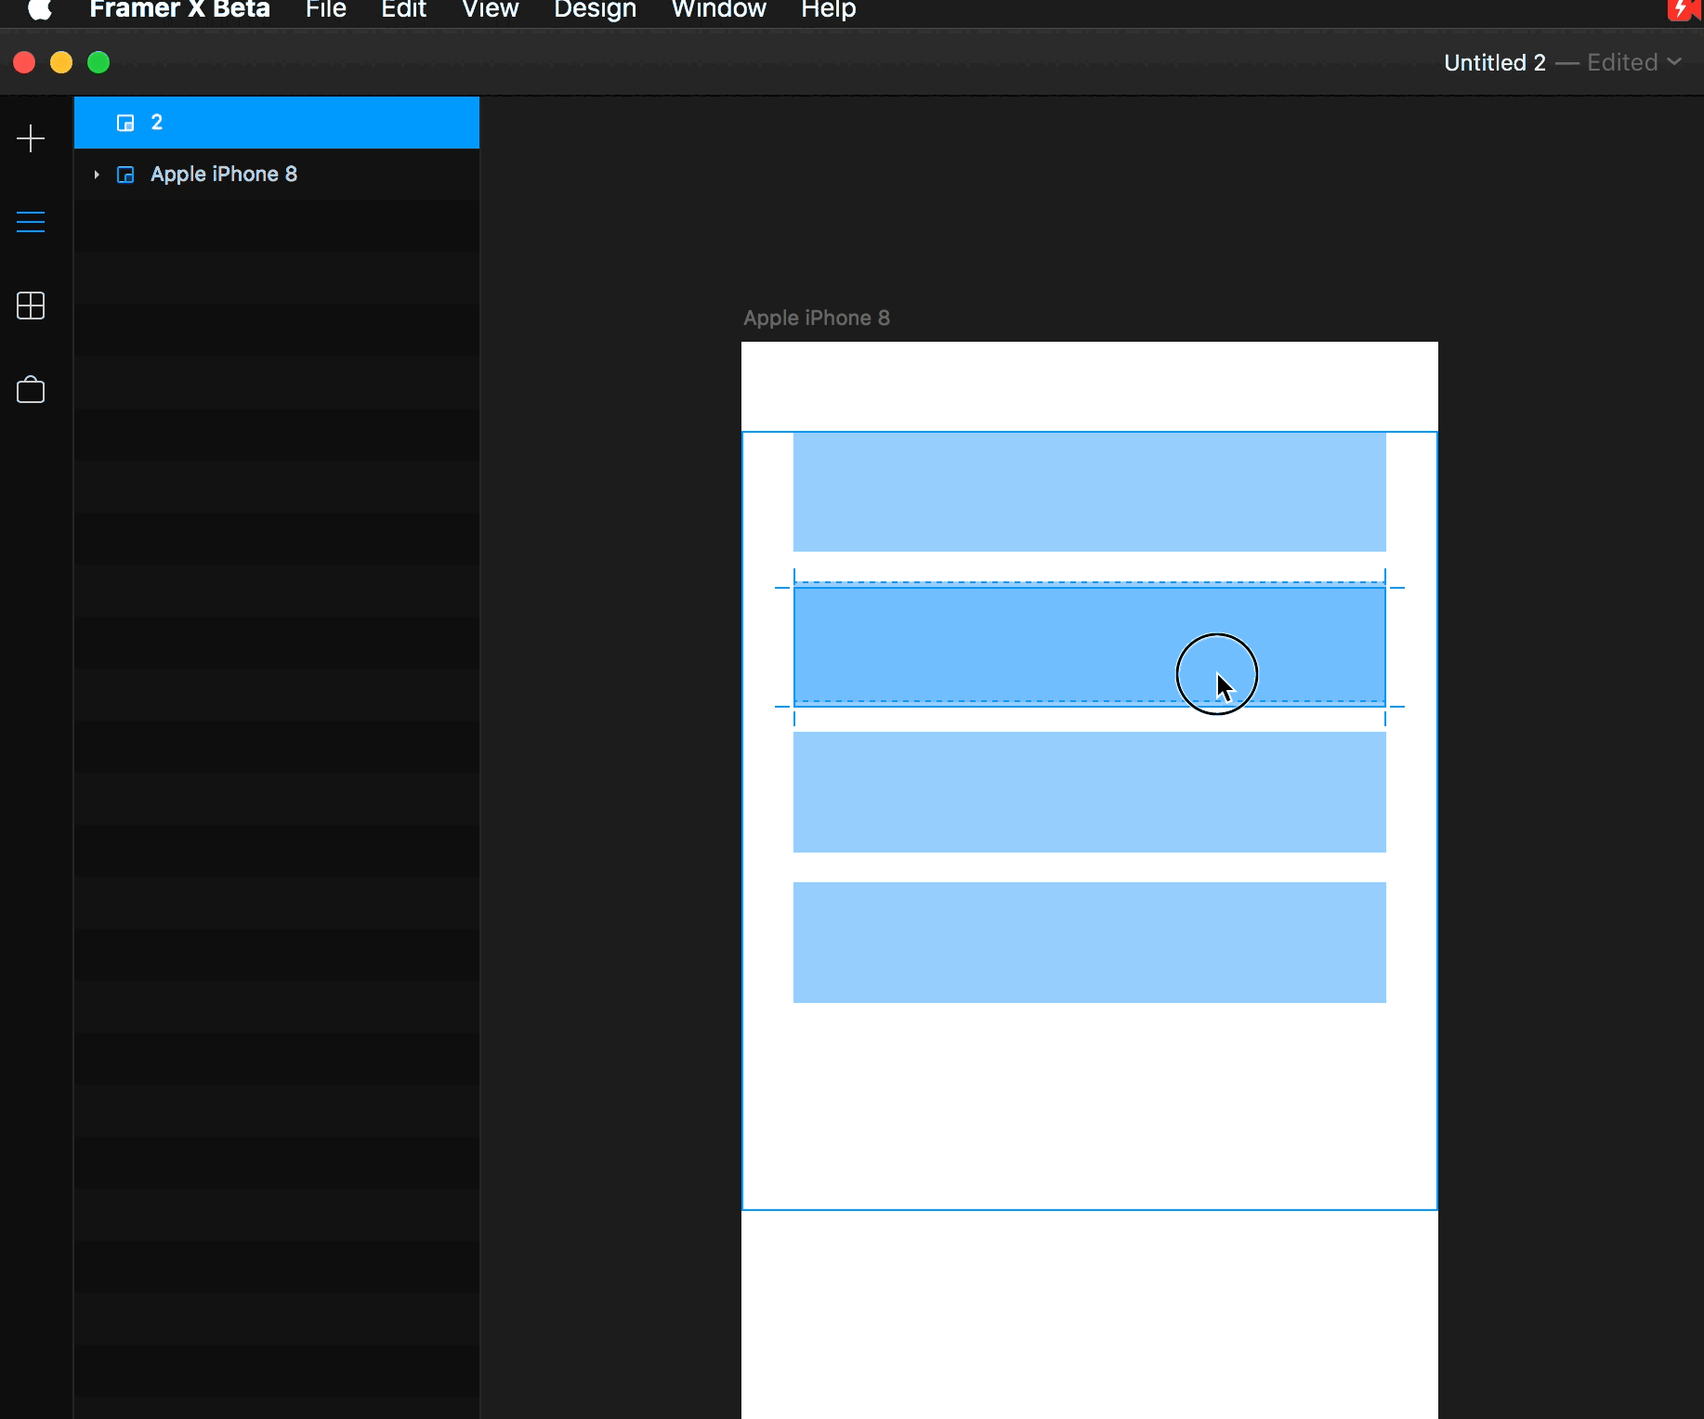
Task: Select the bottom blue rectangle on canvas
Action: click(1089, 942)
